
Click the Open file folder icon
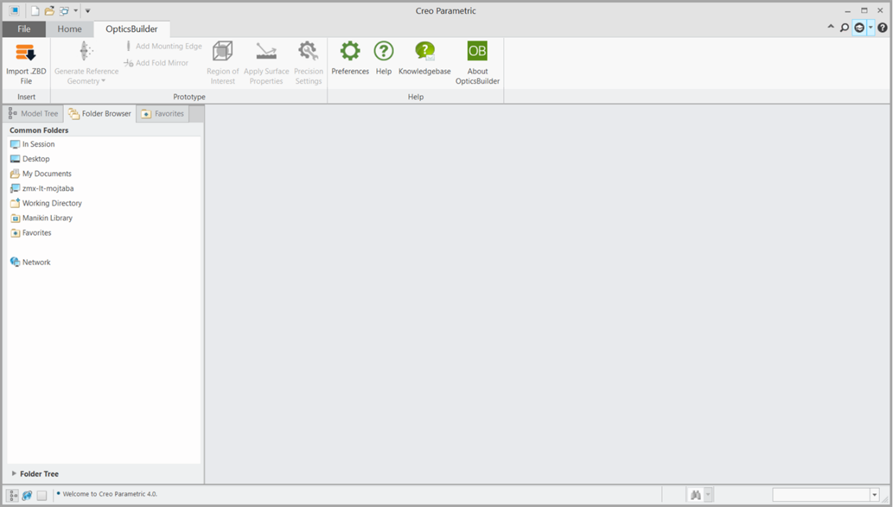pyautogui.click(x=49, y=11)
